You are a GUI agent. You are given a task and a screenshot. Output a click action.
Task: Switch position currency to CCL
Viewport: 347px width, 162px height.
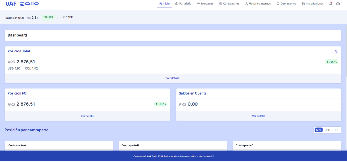point(336,130)
